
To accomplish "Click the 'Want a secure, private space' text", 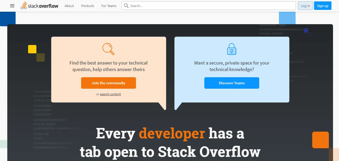I will [x=232, y=66].
